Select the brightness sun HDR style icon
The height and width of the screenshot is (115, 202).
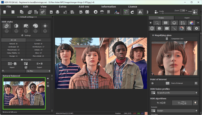pos(16,26)
